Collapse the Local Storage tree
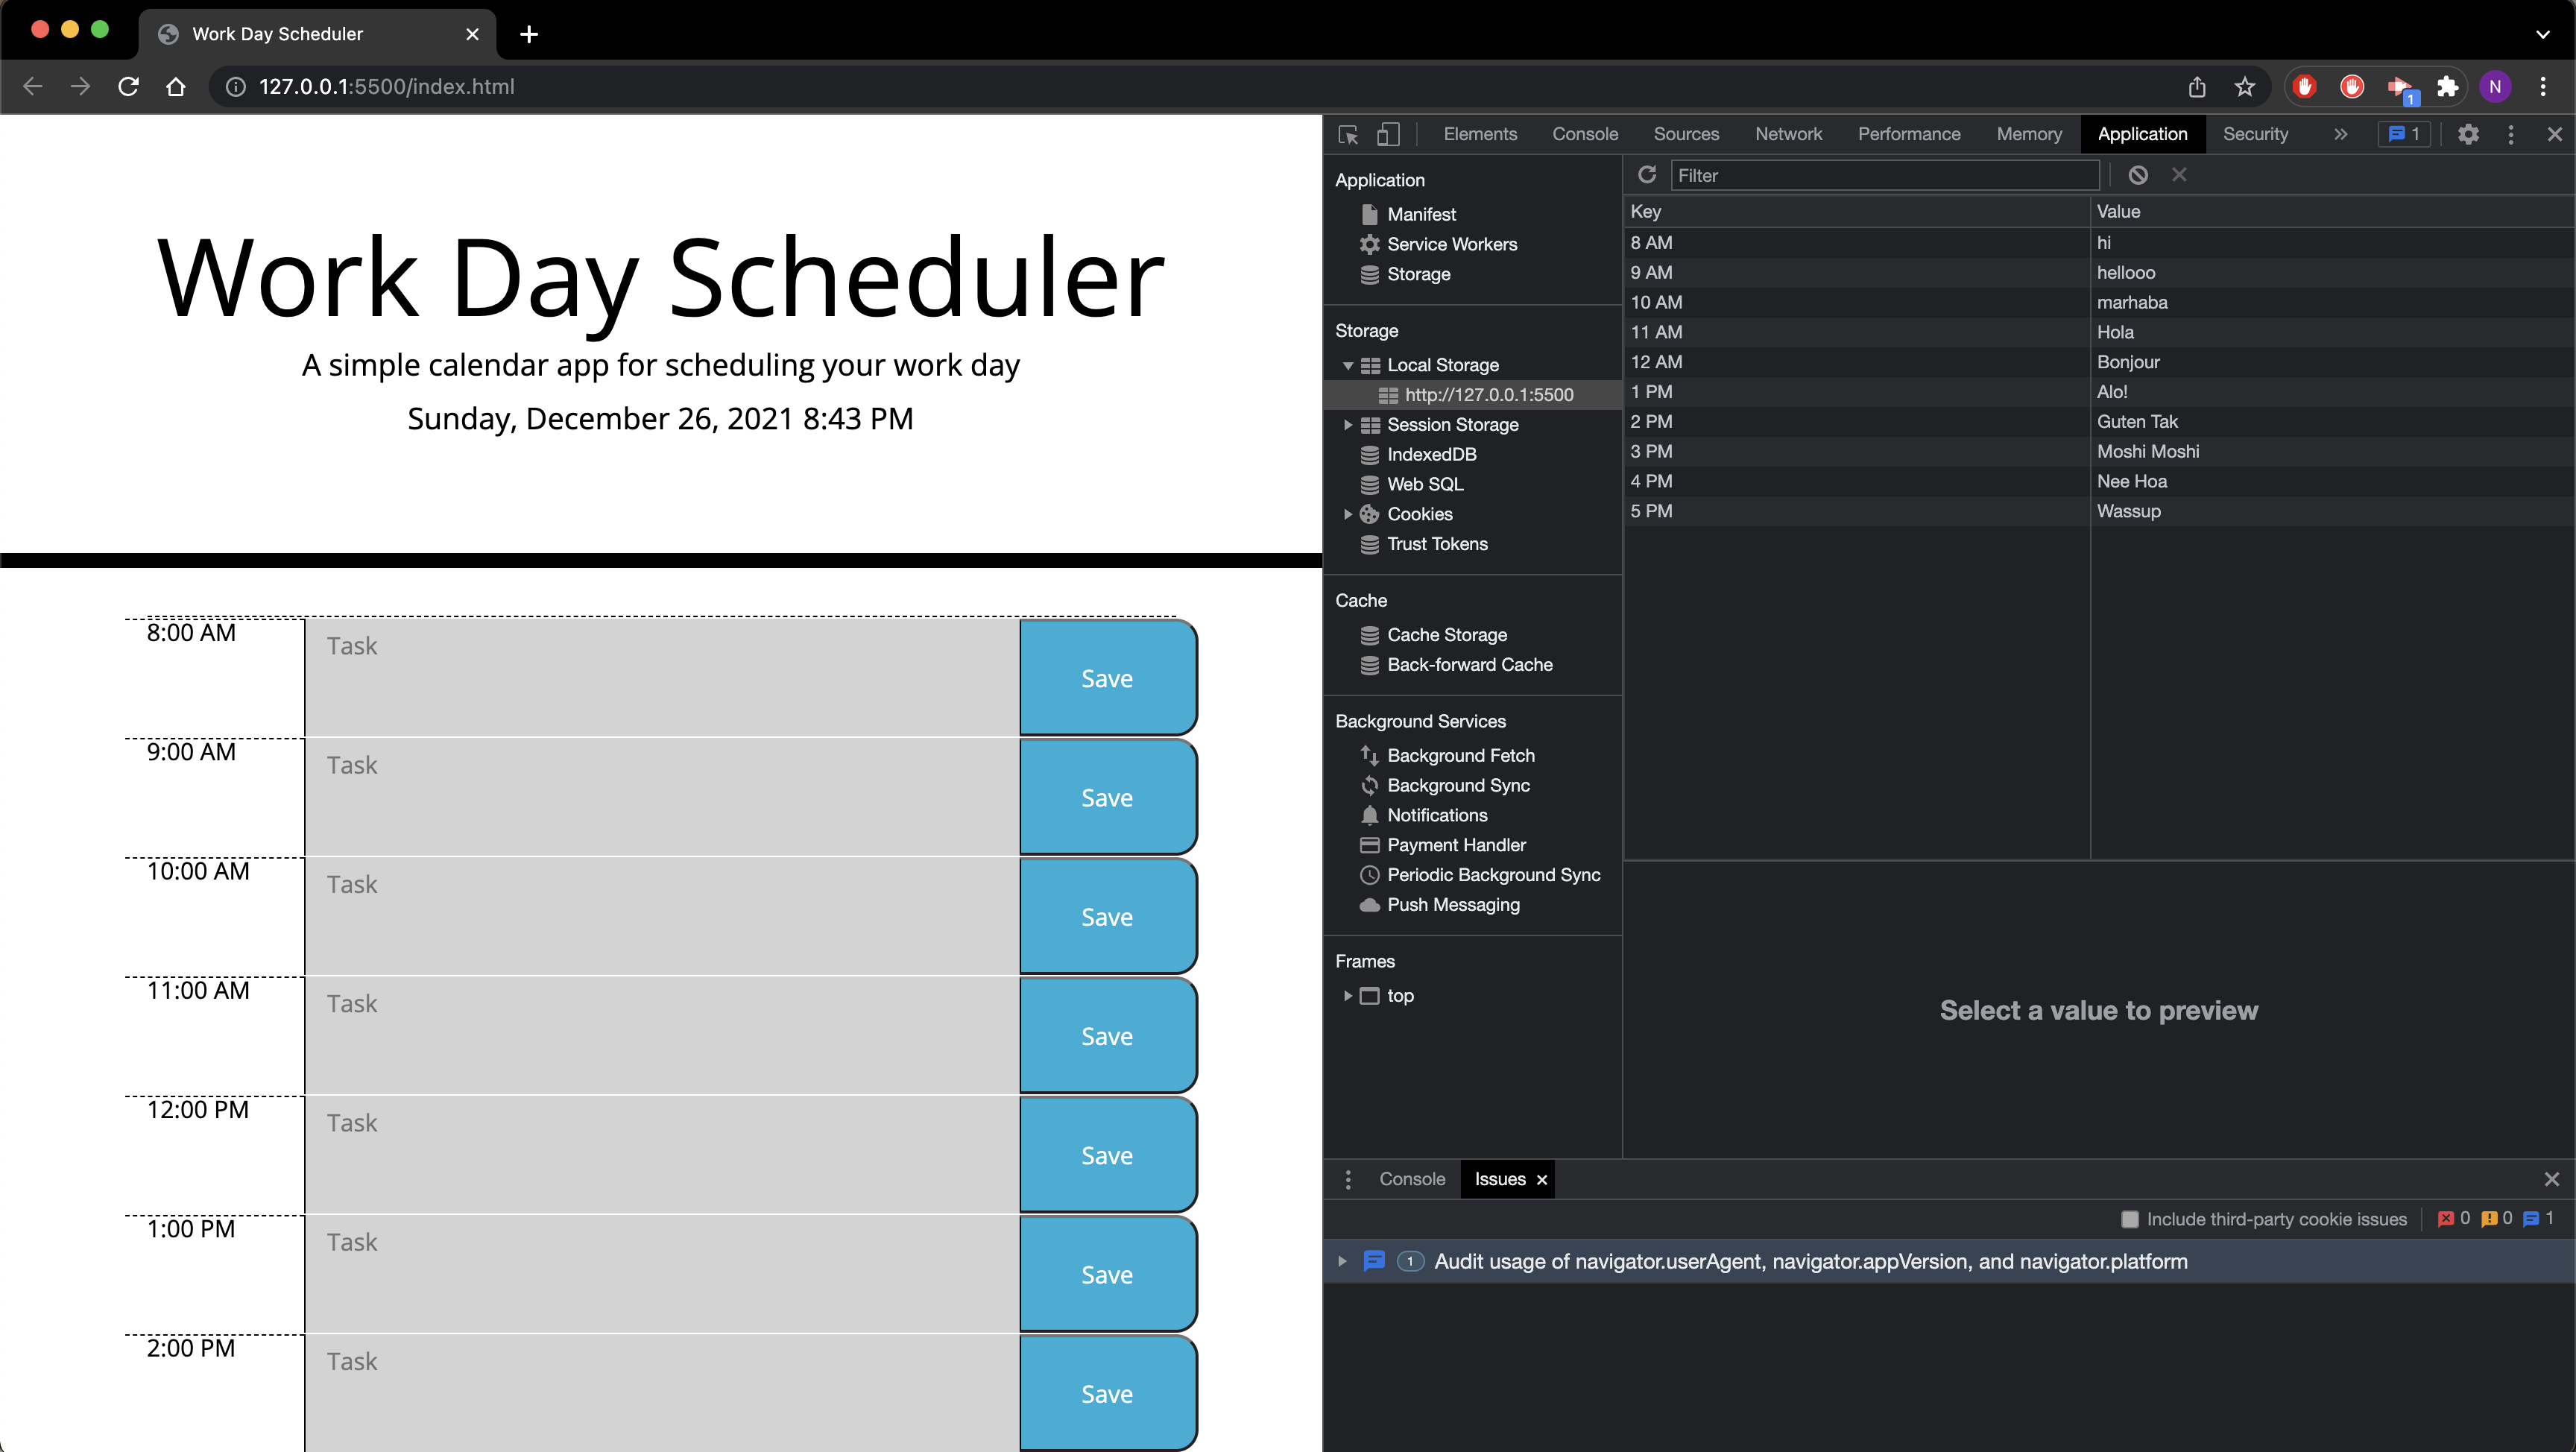The image size is (2576, 1452). click(x=1348, y=365)
